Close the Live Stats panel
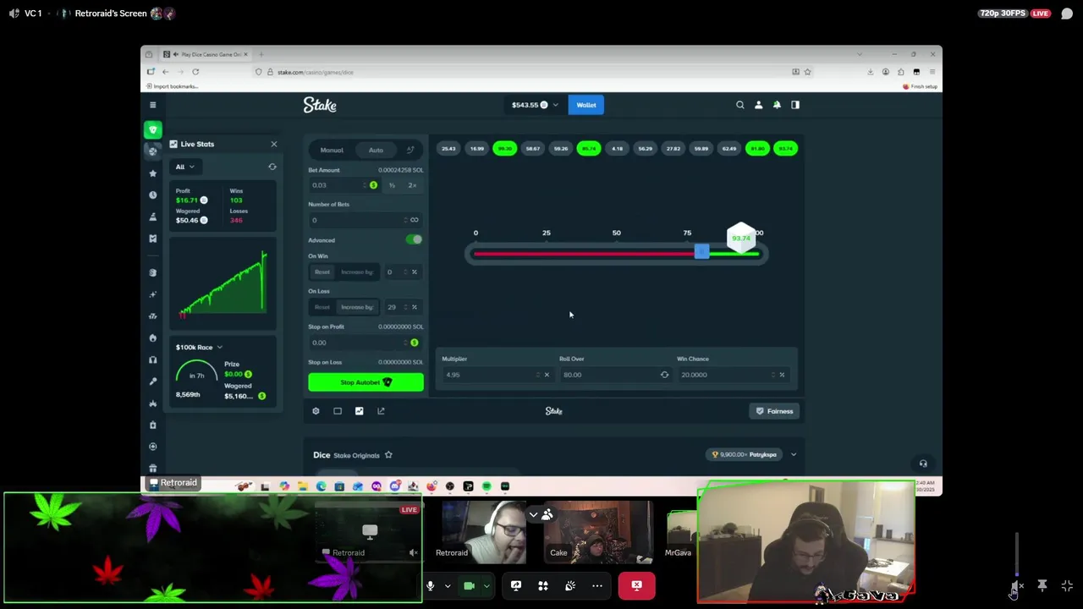This screenshot has height=609, width=1083. [273, 144]
